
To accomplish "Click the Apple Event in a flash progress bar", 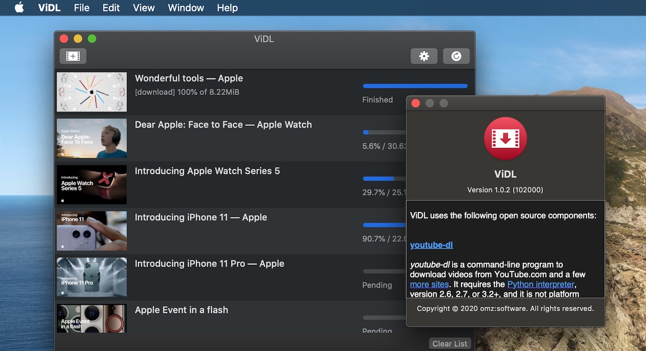I will 384,318.
